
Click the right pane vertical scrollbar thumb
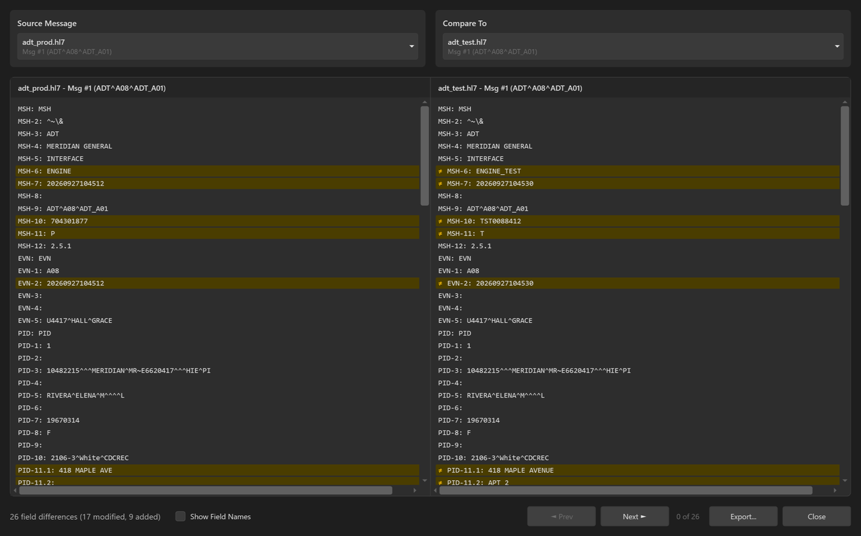point(845,156)
